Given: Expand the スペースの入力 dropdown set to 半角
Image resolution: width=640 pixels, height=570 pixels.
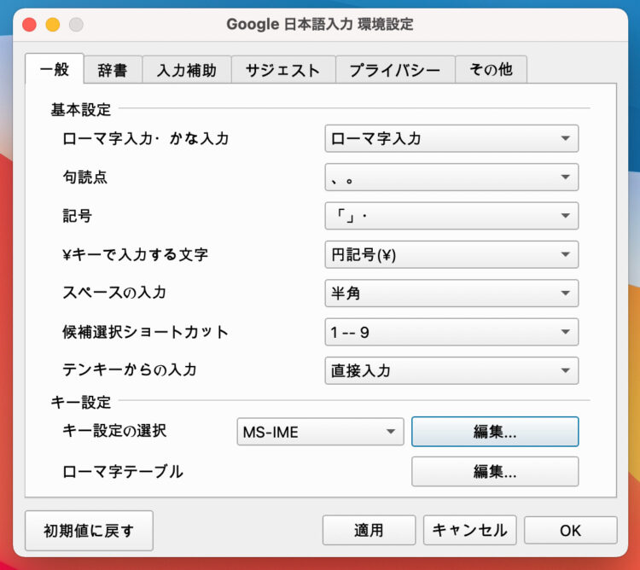Looking at the screenshot, I should [451, 293].
